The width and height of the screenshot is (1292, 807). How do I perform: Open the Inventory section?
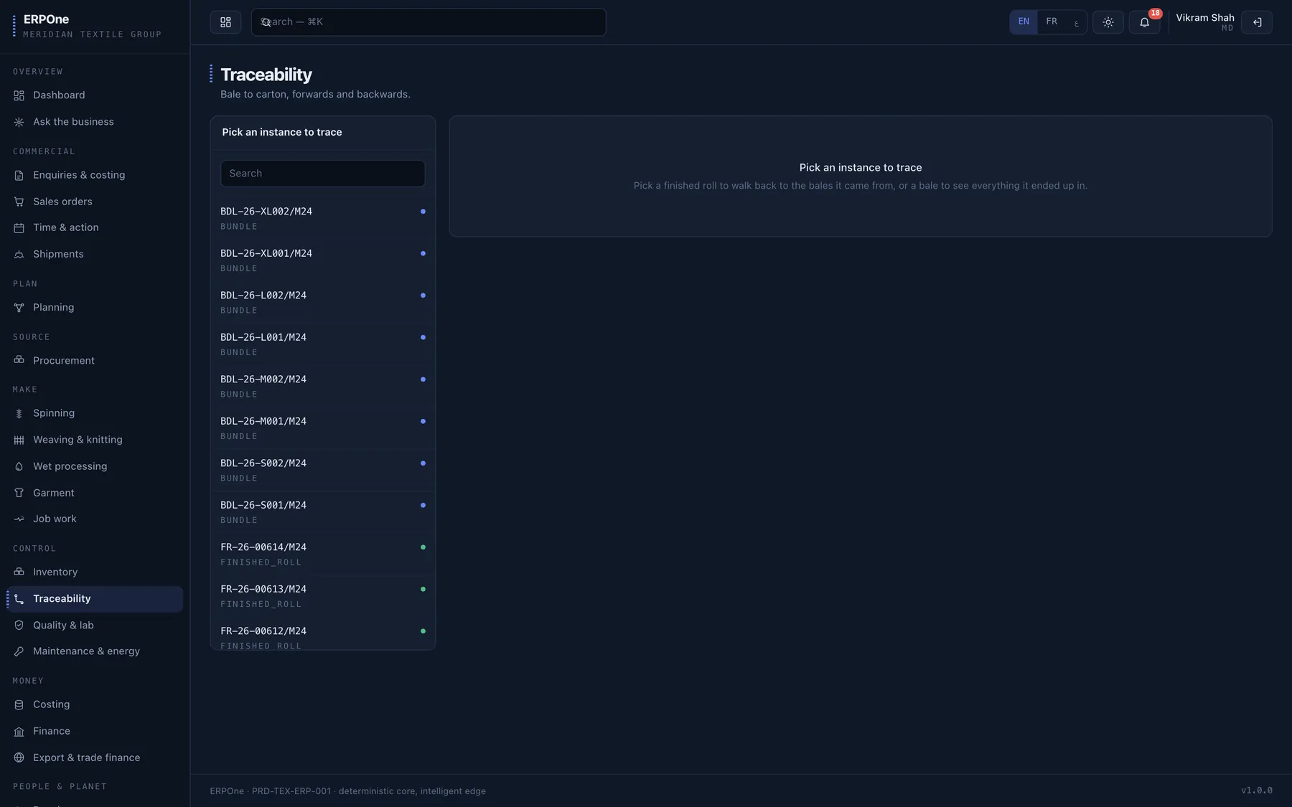coord(95,572)
